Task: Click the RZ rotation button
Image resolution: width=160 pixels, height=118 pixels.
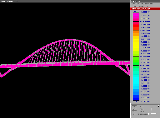Action: [x=134, y=112]
